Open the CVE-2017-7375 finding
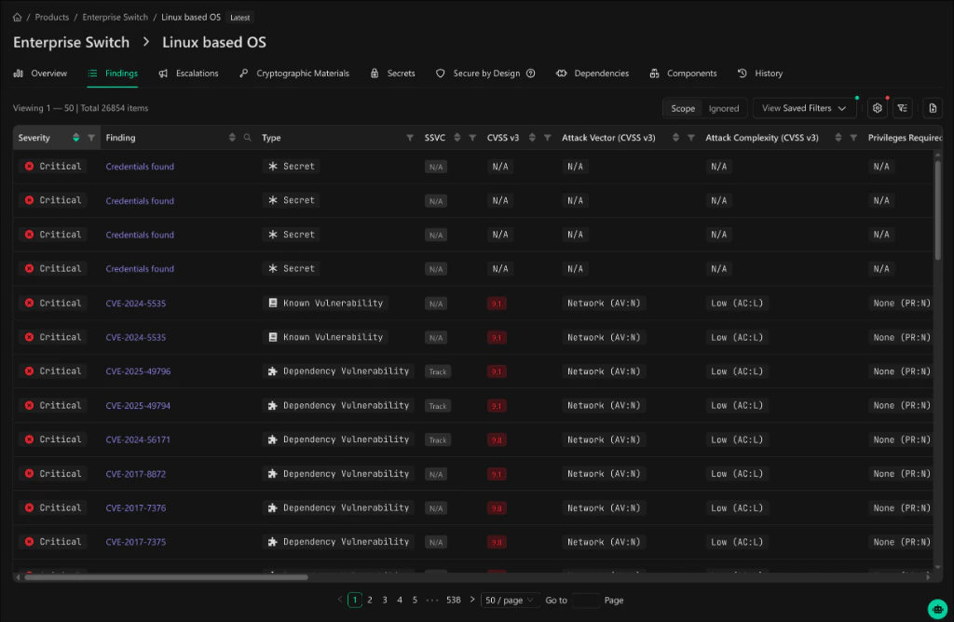 click(x=136, y=542)
